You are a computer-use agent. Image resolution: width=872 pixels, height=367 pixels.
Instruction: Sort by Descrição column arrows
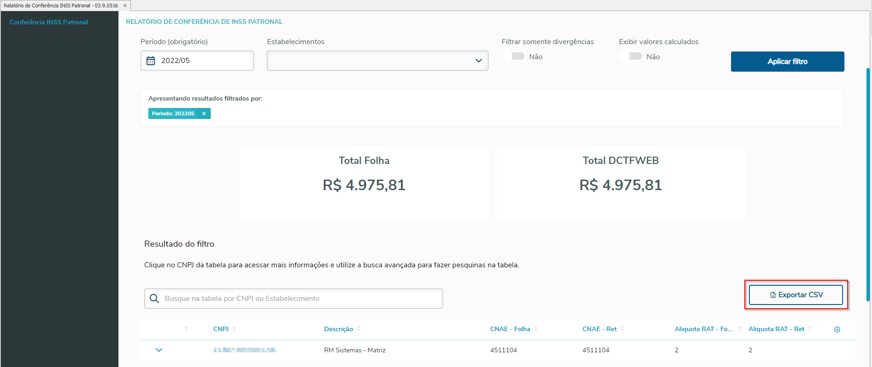click(x=359, y=329)
